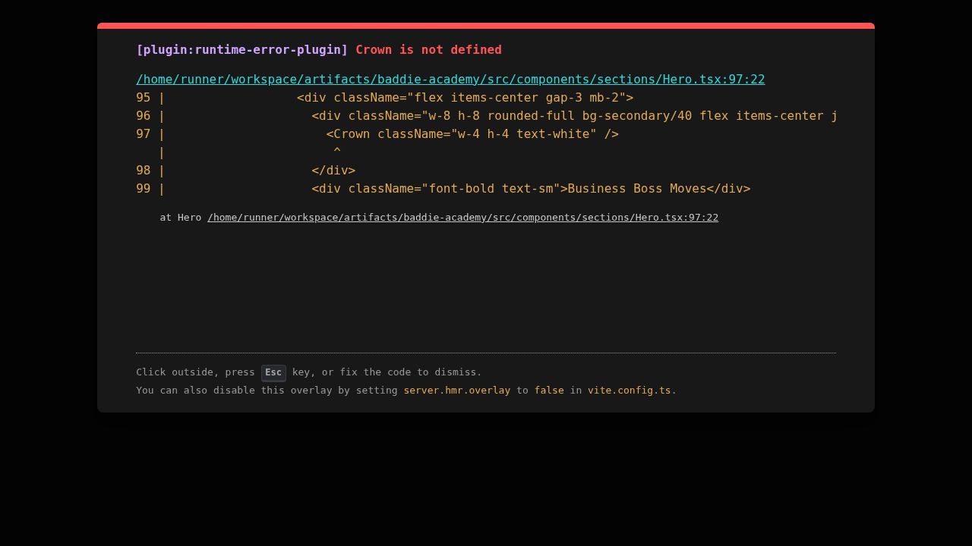Click the Esc key badge
Viewport: 972px width, 546px height.
273,372
